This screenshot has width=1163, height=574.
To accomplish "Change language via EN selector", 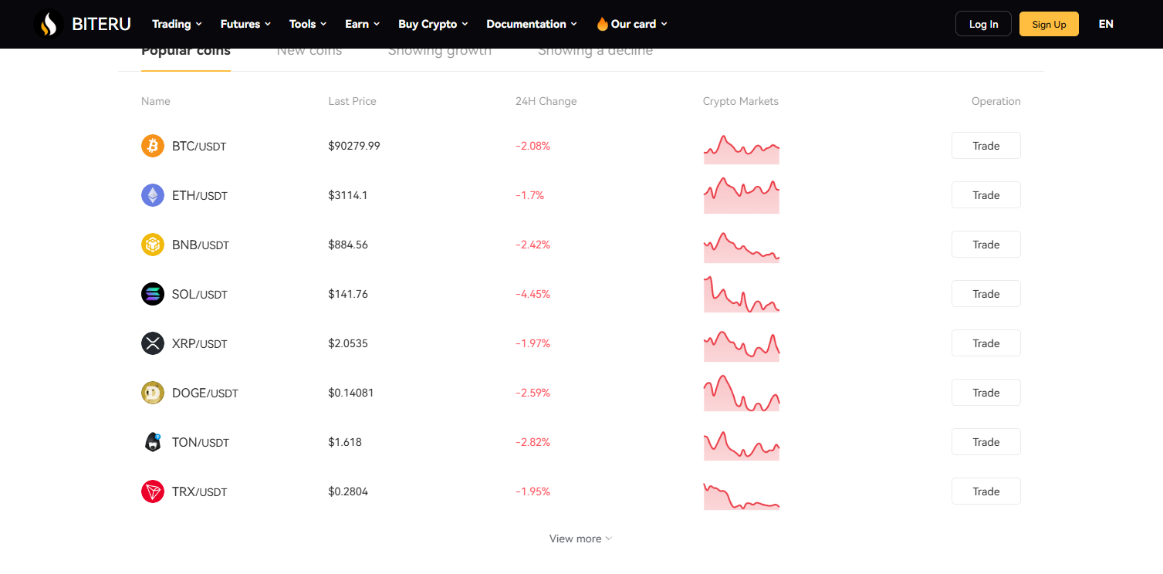I will pos(1105,24).
